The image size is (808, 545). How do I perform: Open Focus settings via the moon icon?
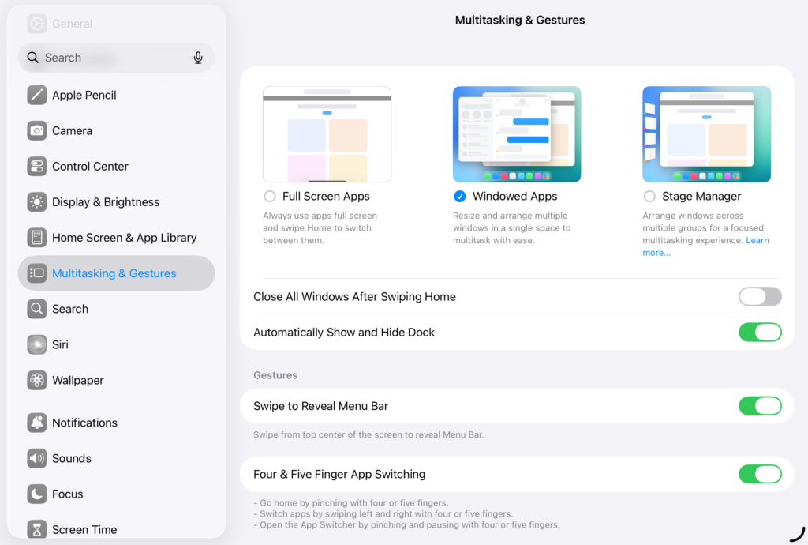click(36, 494)
